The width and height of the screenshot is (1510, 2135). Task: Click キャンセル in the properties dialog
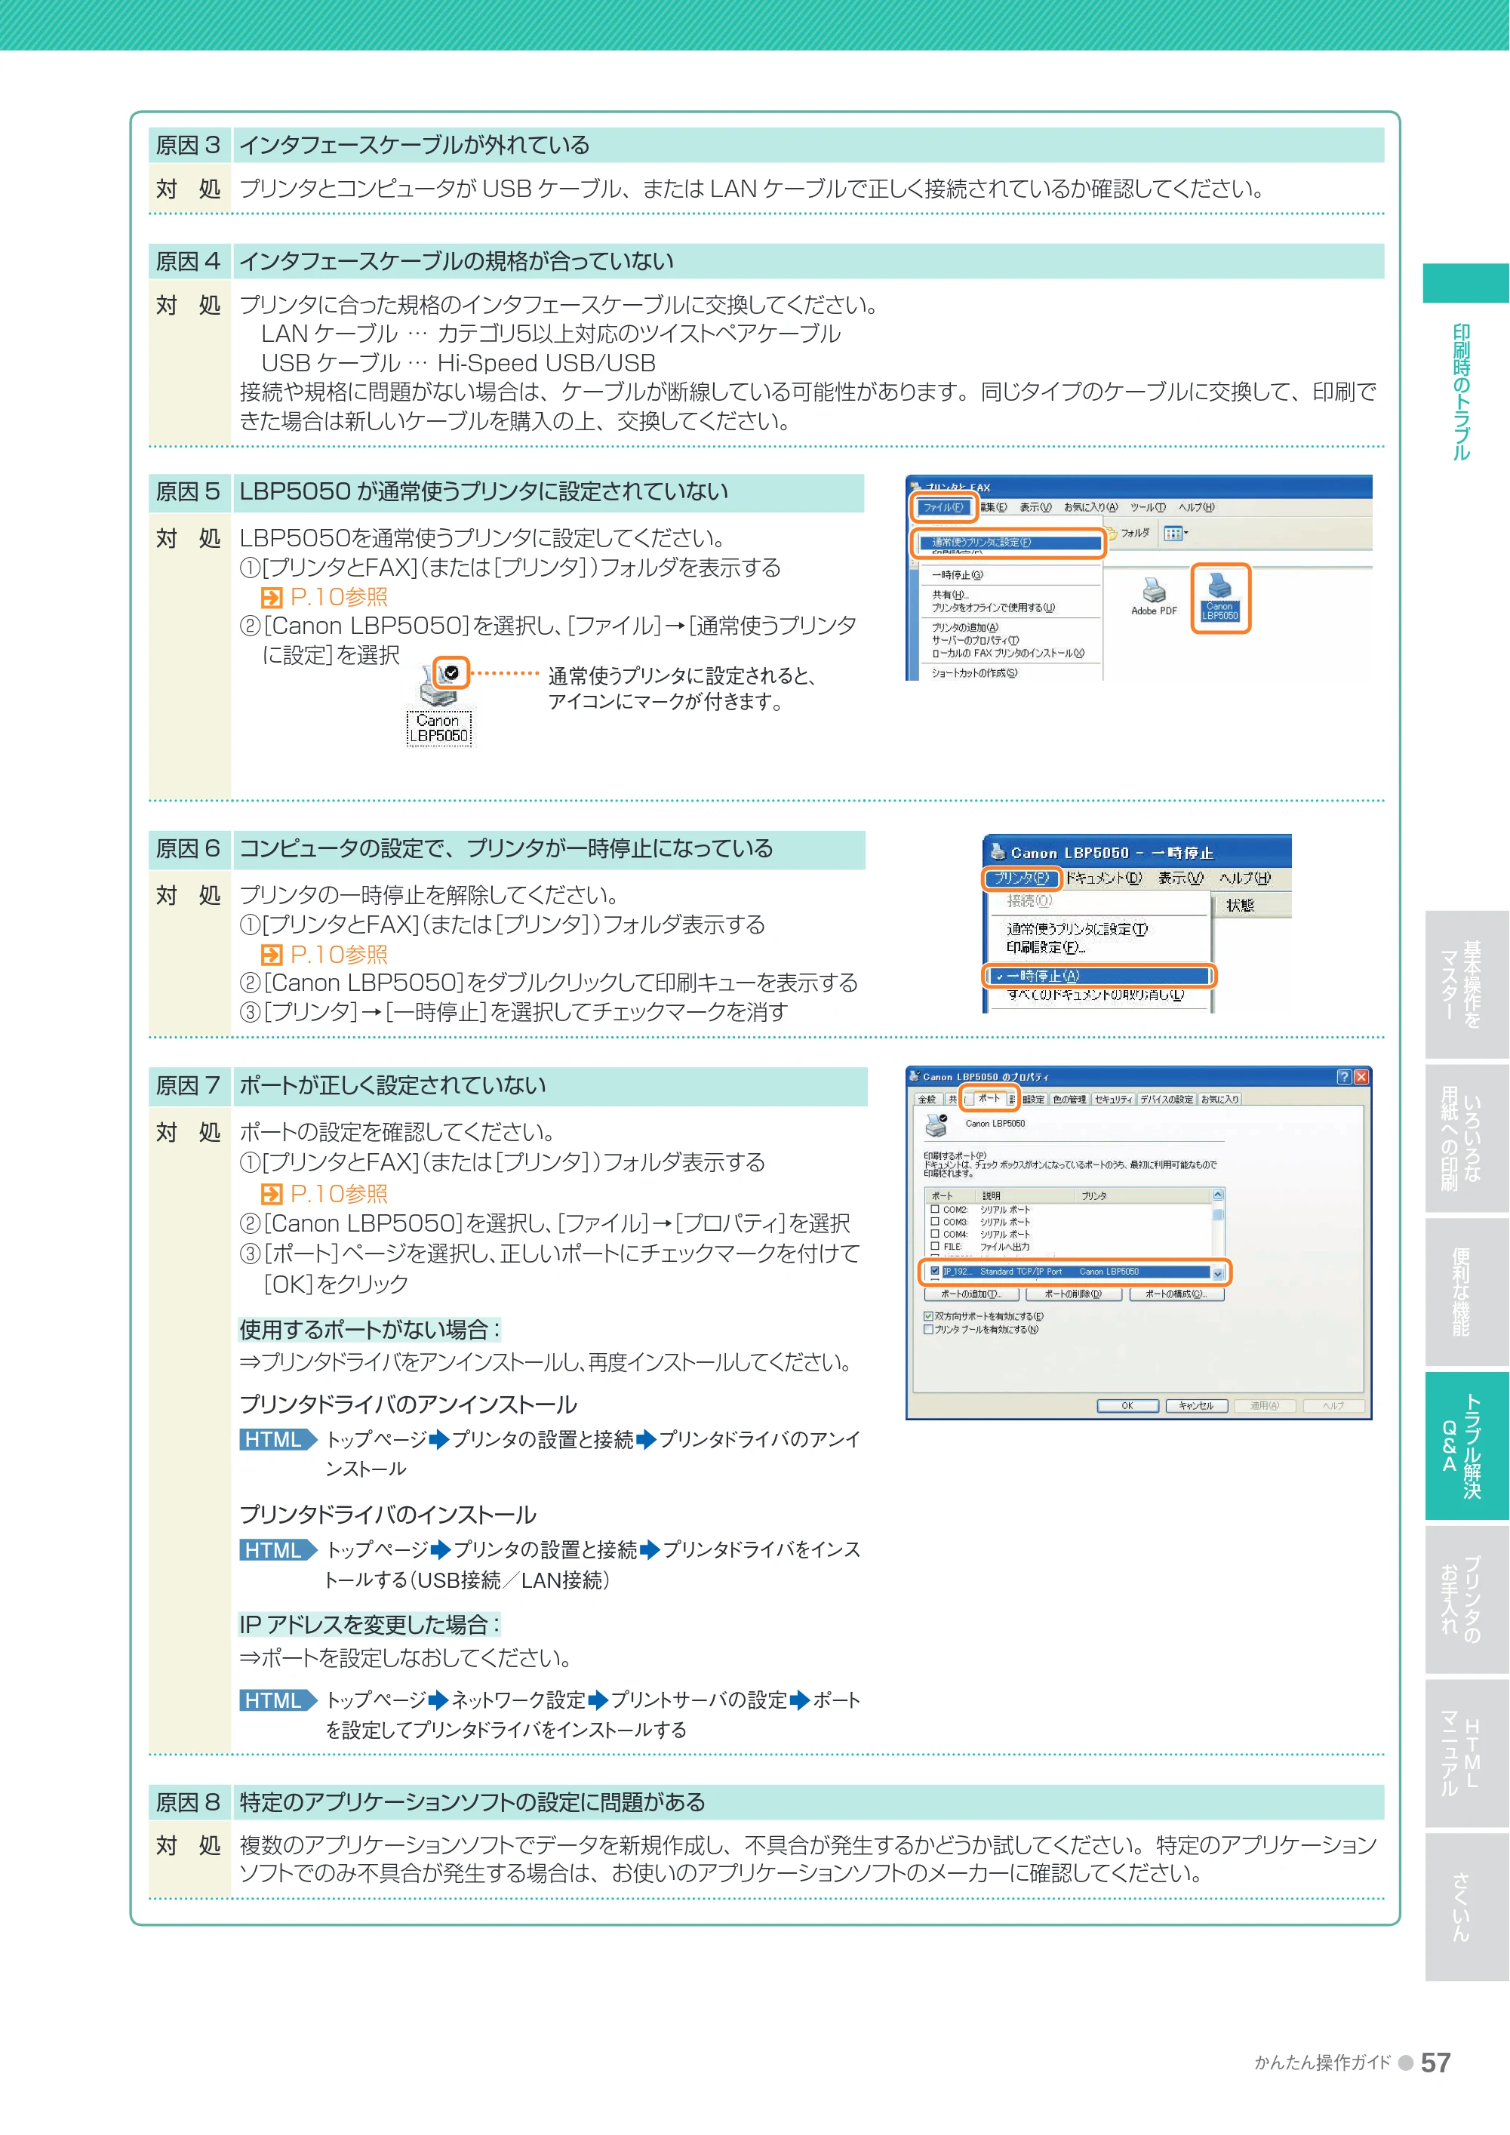click(x=1196, y=1405)
